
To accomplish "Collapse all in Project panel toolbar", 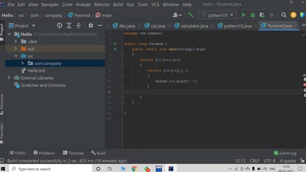I will point(78,25).
